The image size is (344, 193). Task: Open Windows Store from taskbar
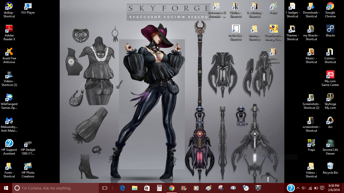pos(147,188)
